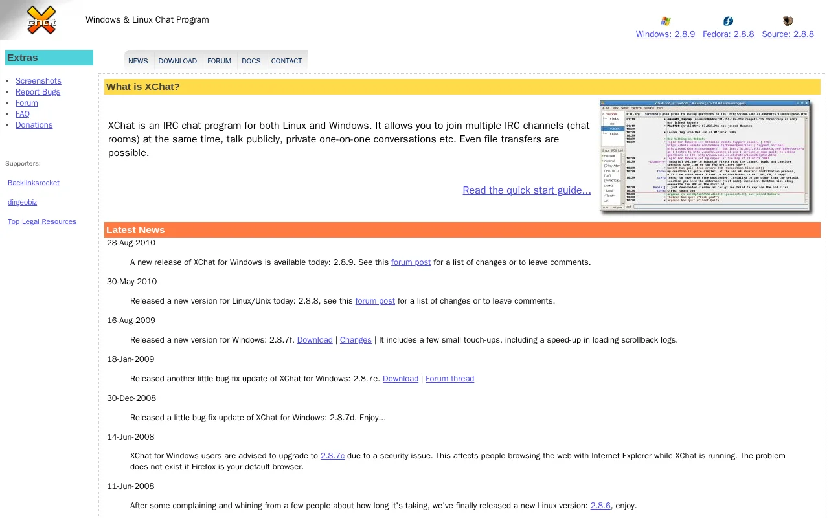Image resolution: width=829 pixels, height=518 pixels.
Task: Open the FAQ link in Extras sidebar
Action: [x=23, y=114]
